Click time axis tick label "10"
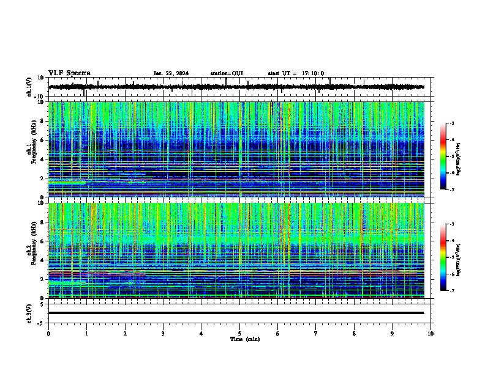485x374 pixels. pyautogui.click(x=430, y=334)
